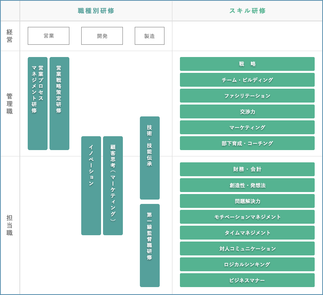The width and height of the screenshot is (323, 295).
Task: Select the マーケティング skill bar
Action: [x=247, y=127]
